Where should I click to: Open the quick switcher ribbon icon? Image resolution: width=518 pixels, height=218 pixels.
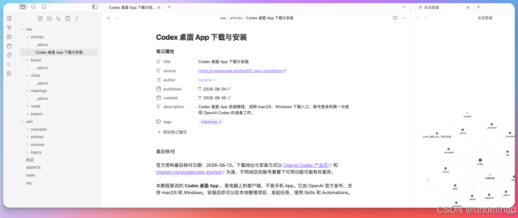click(9, 19)
